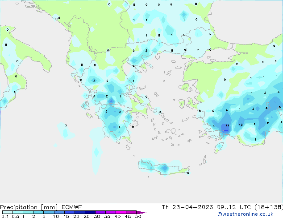
Task: Select the 25–30 mm dark blue swatch
Action: (90, 212)
